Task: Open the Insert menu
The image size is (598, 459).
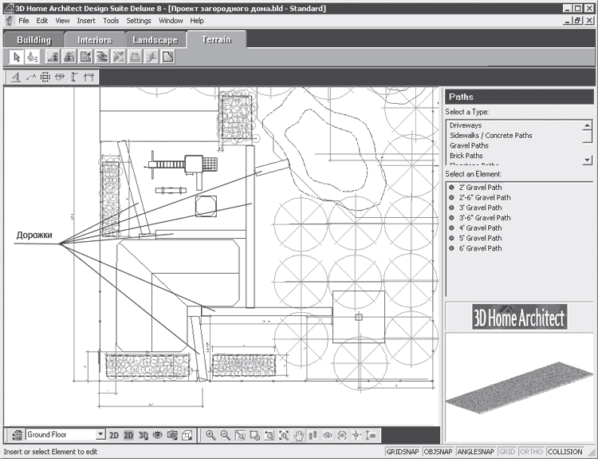Action: [86, 21]
